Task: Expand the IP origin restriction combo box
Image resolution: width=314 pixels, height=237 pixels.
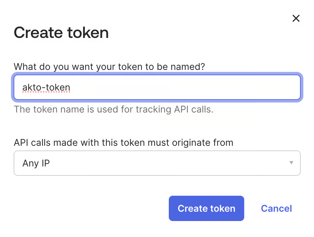Action: pyautogui.click(x=157, y=163)
